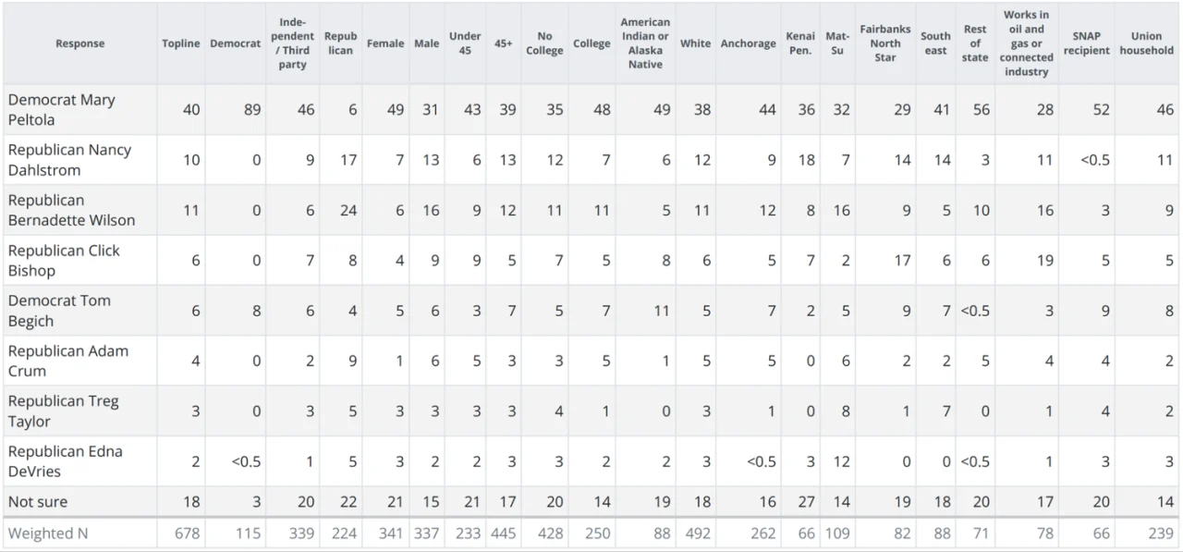Click the Works in oil and gas header

click(1026, 43)
